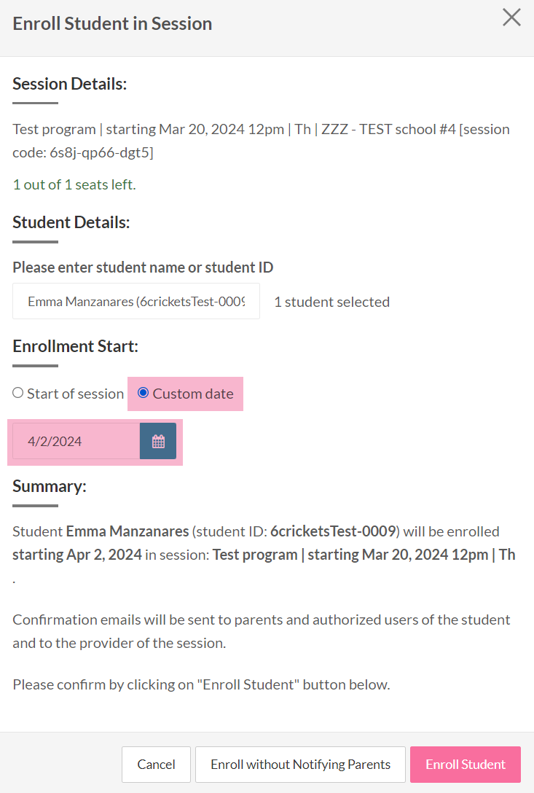Image resolution: width=534 pixels, height=793 pixels.
Task: Click the 1 student selected label
Action: [331, 301]
